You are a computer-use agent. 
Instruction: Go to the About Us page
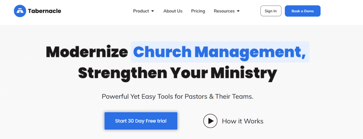point(173,11)
